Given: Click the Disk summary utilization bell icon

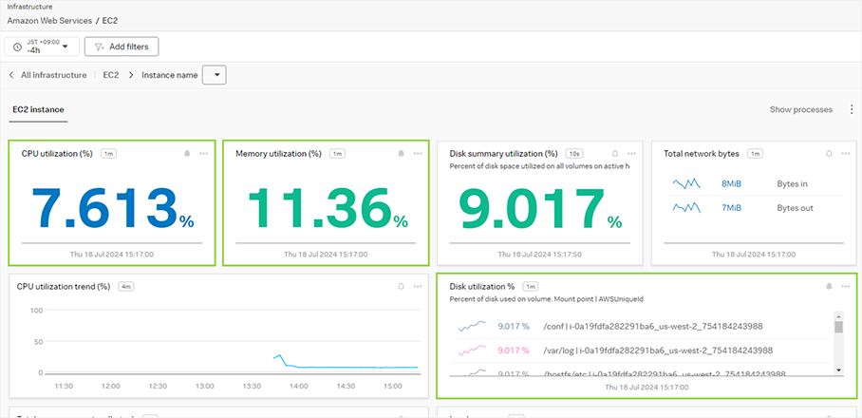Looking at the screenshot, I should pos(615,153).
